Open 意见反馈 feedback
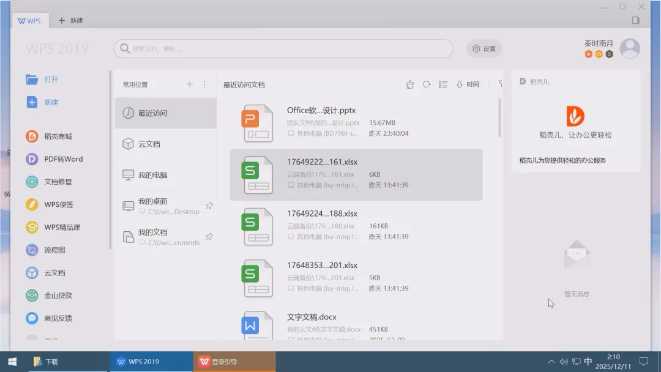The width and height of the screenshot is (661, 372). coord(48,318)
